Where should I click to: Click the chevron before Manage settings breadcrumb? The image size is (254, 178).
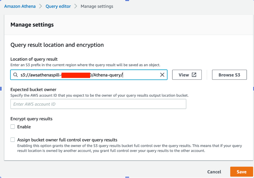tap(76, 6)
